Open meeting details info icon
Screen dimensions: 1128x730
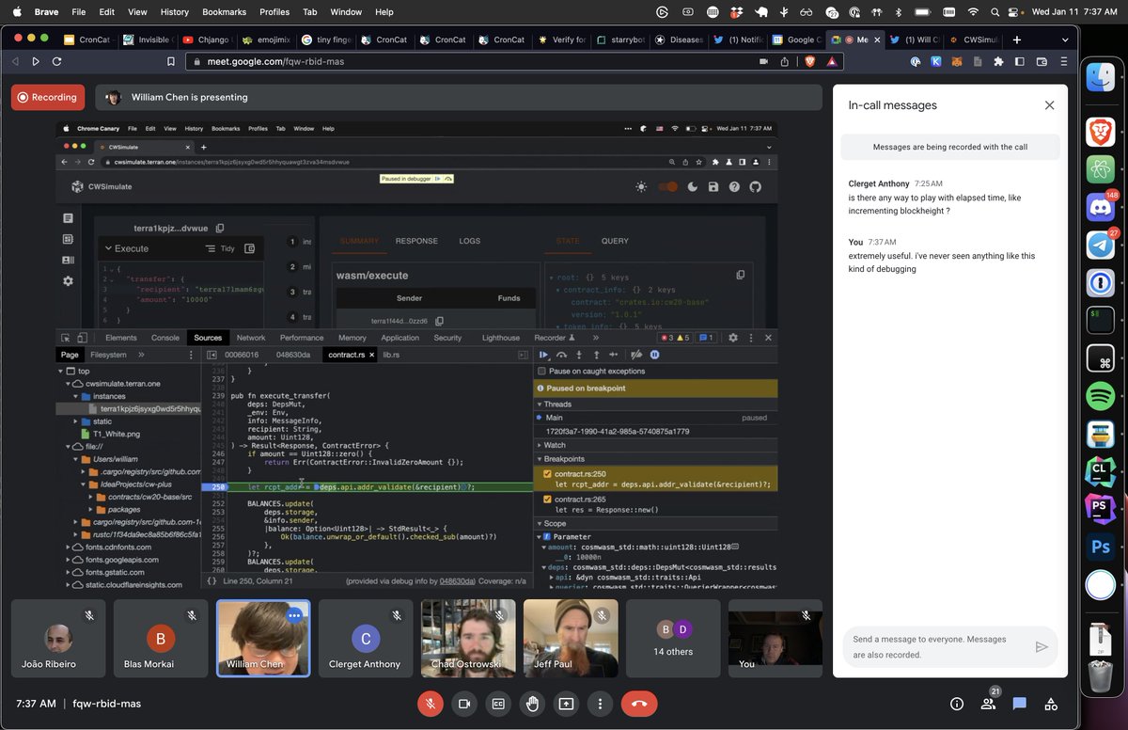(957, 704)
